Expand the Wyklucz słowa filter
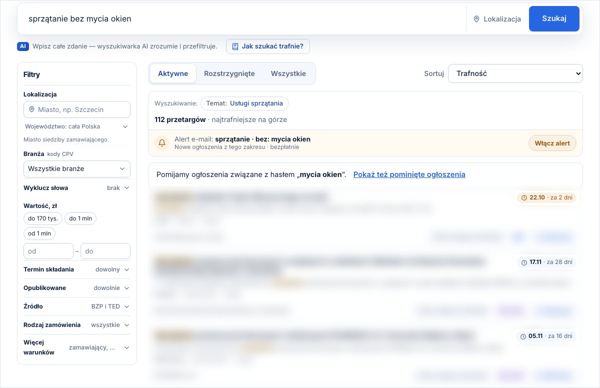This screenshot has height=388, width=600. pos(77,188)
